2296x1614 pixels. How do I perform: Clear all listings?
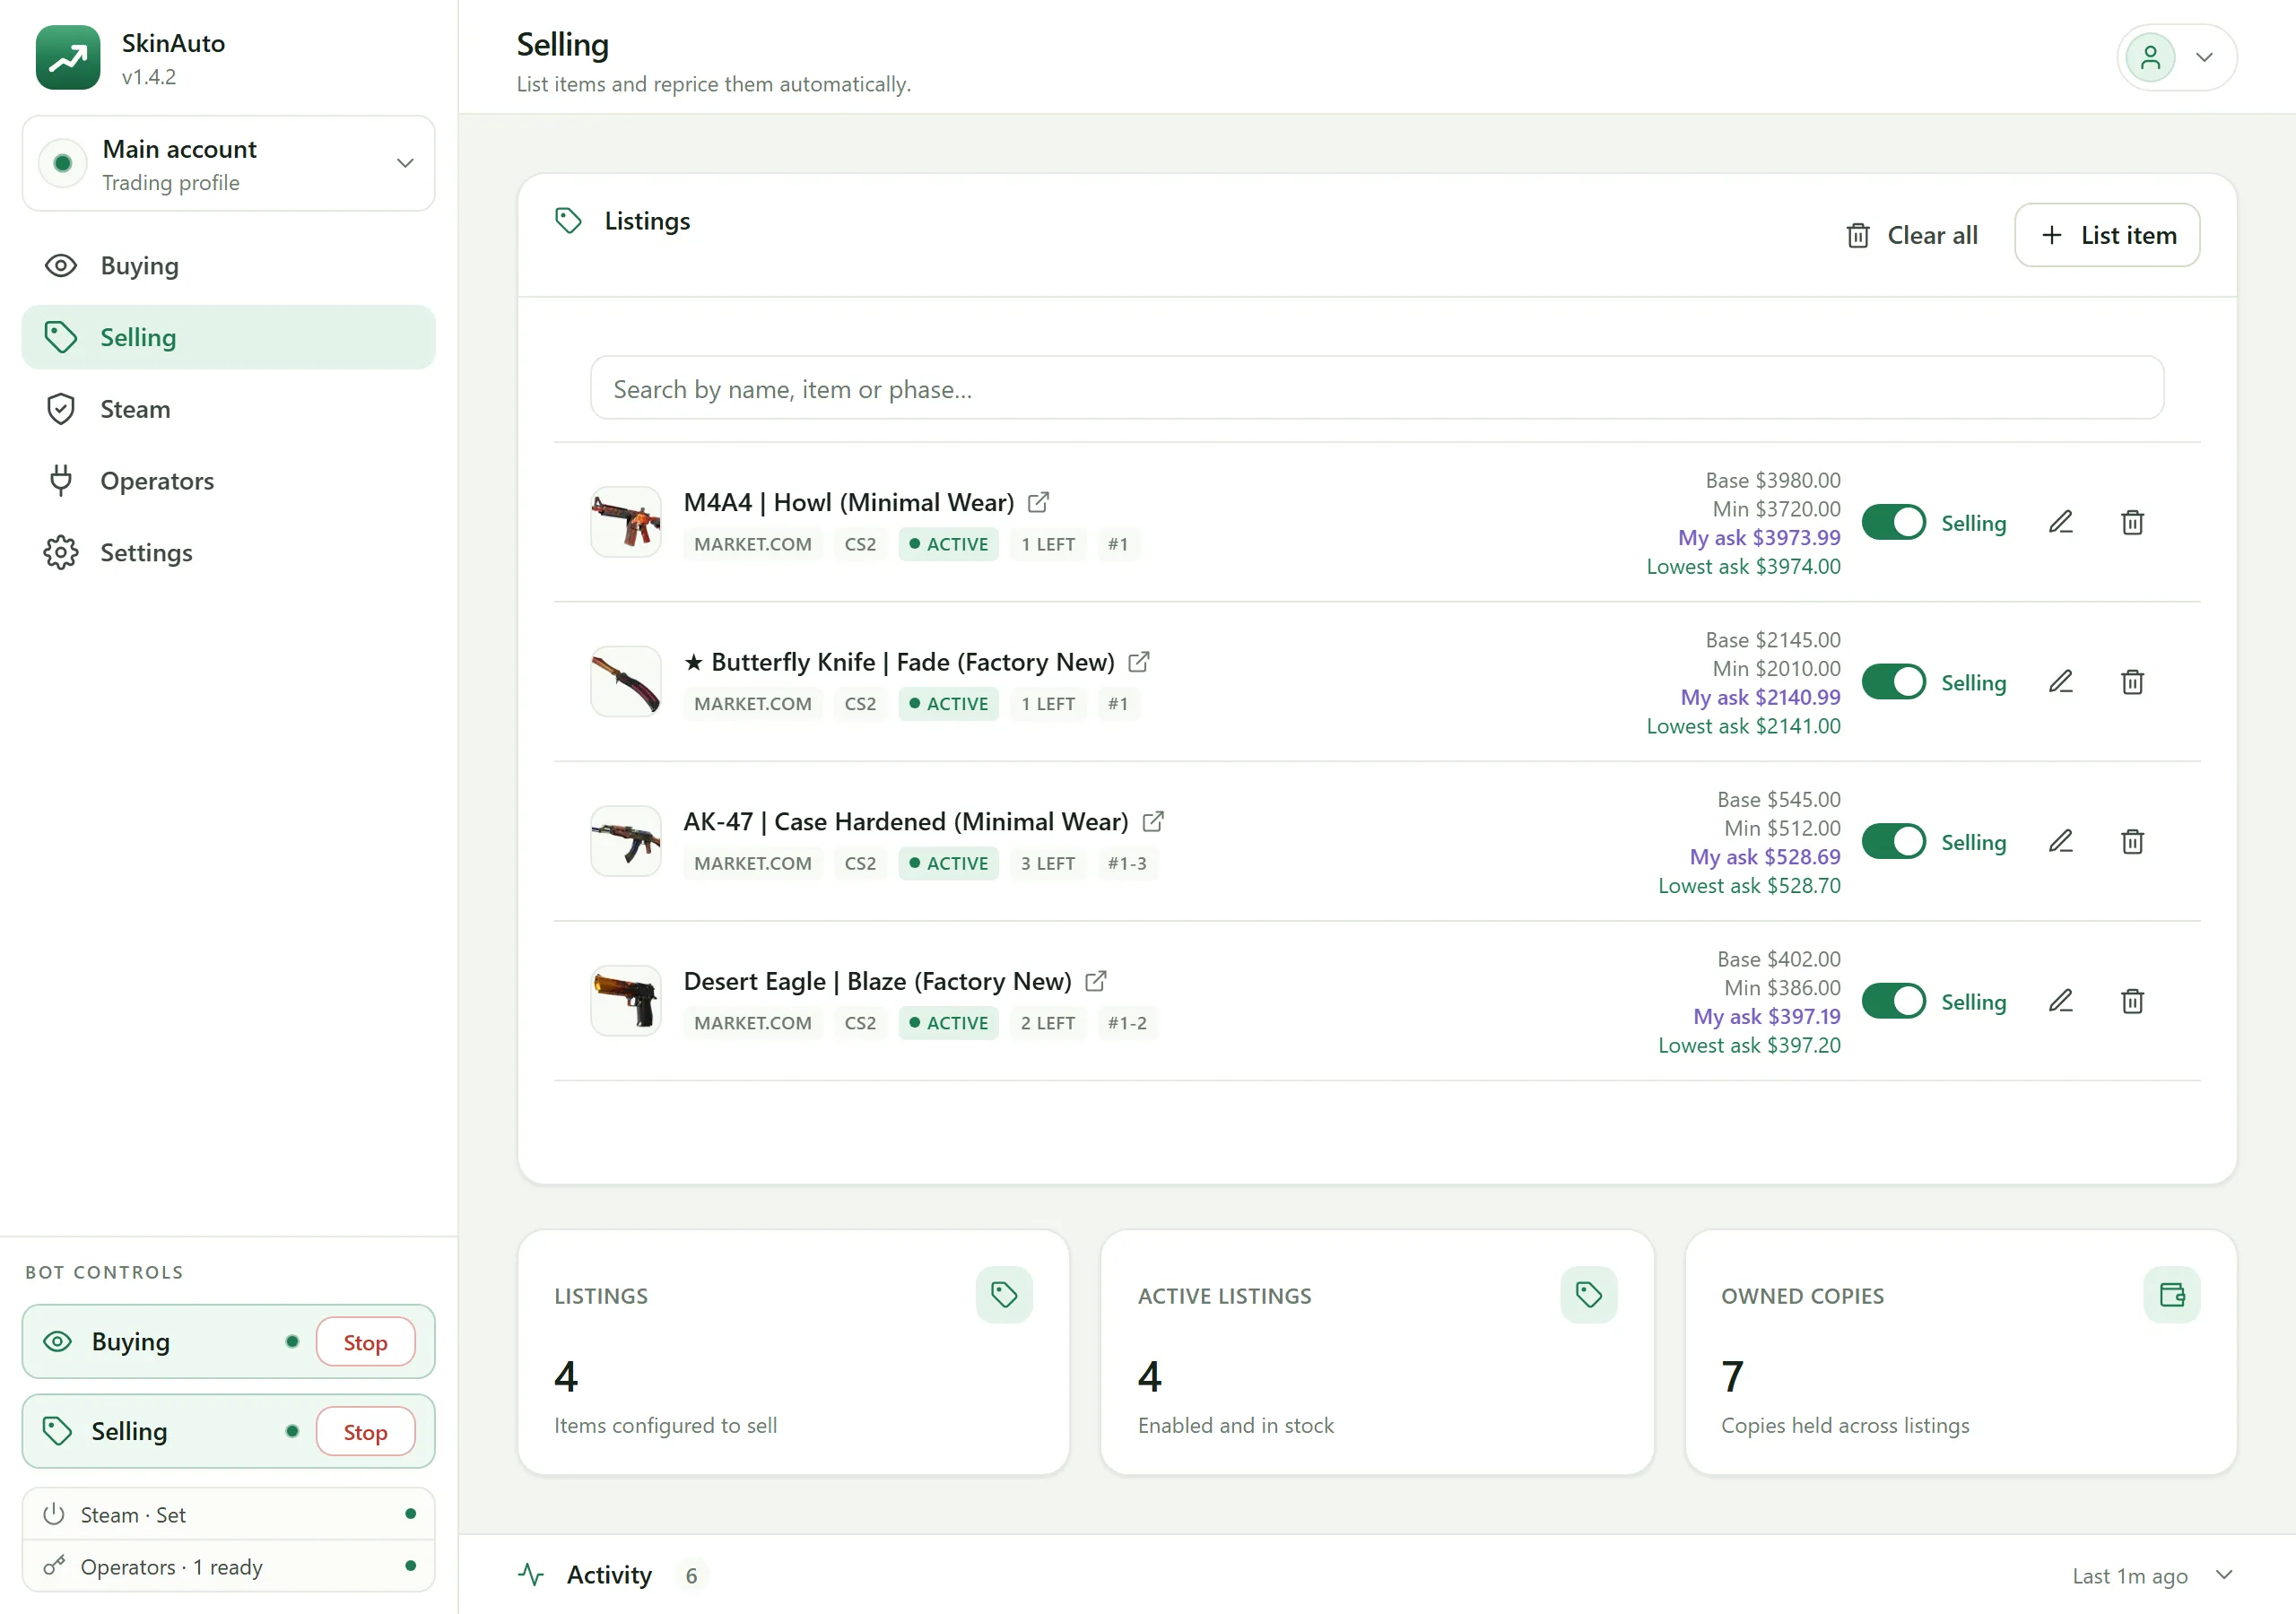1911,236
